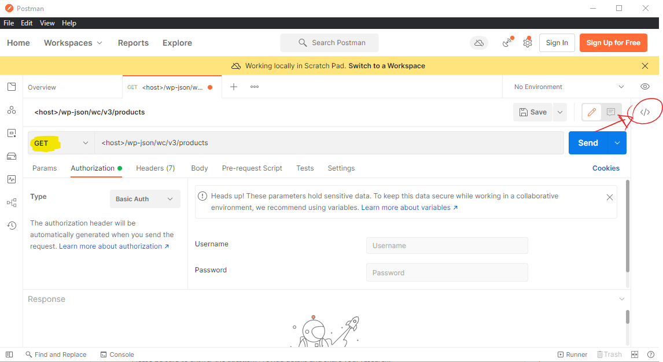Click the Send button
The width and height of the screenshot is (663, 362).
click(x=588, y=143)
